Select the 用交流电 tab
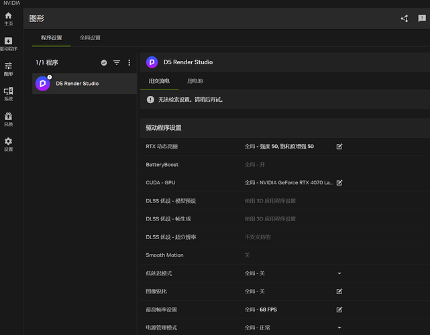430x335 pixels. point(159,81)
